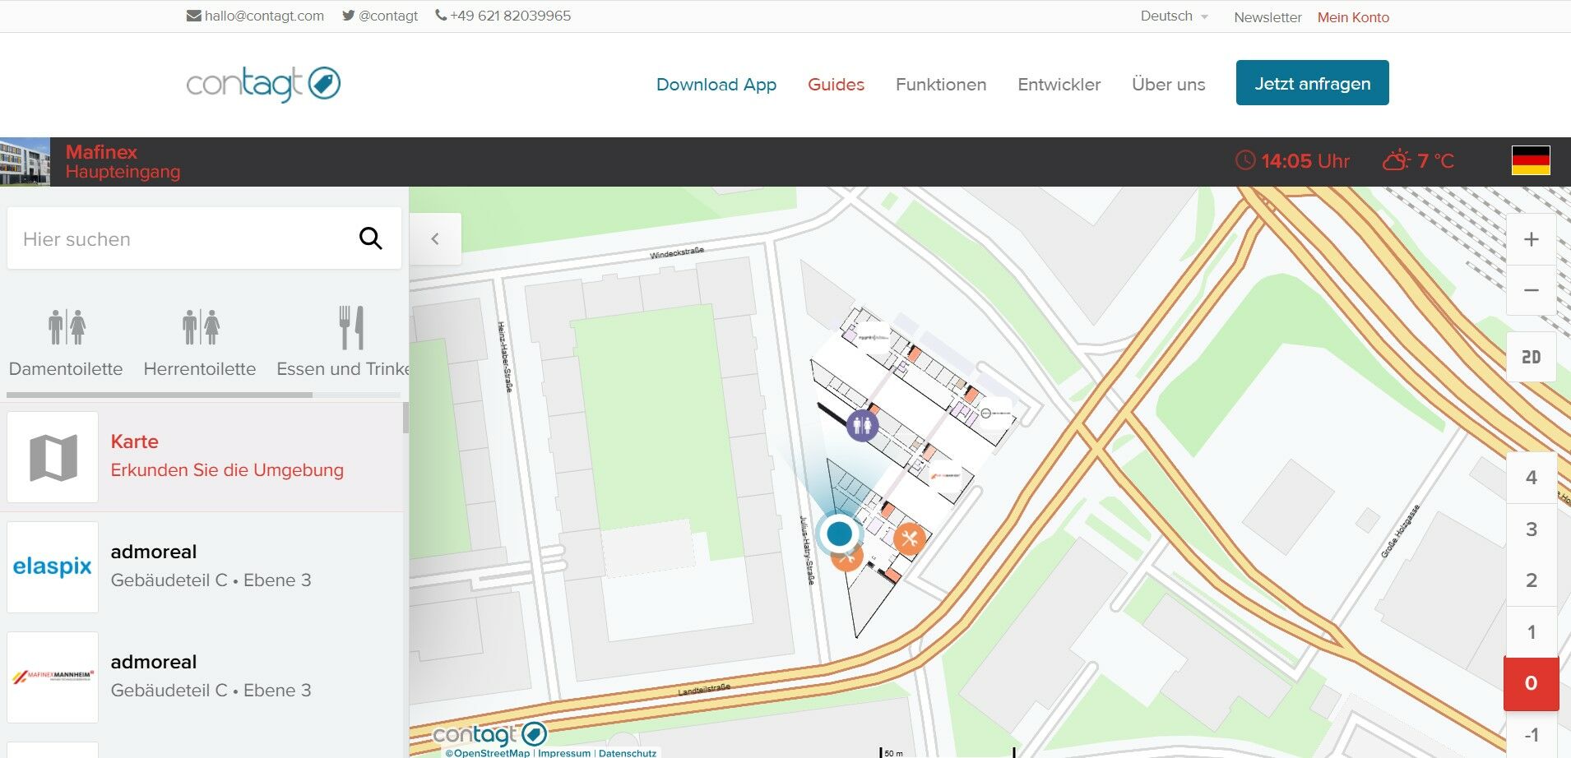Image resolution: width=1571 pixels, height=758 pixels.
Task: Open the Funktionen menu item
Action: (x=940, y=84)
